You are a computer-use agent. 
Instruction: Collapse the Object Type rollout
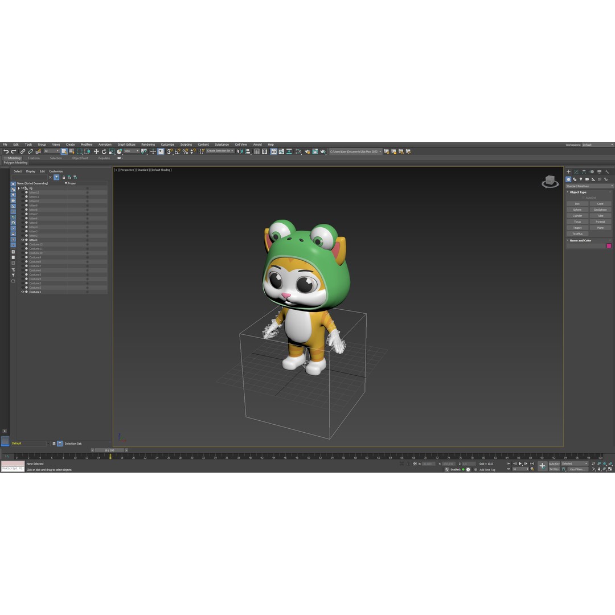[568, 192]
